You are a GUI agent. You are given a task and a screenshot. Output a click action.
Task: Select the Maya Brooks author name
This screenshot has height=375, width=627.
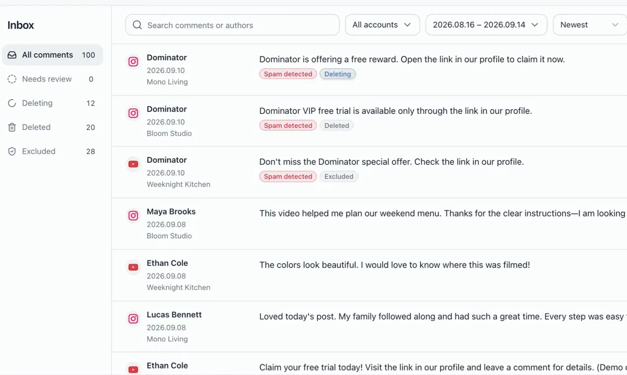point(171,212)
